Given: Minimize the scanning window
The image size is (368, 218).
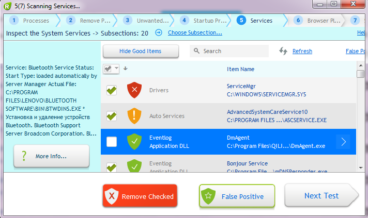Looking at the screenshot, I should click(319, 4).
